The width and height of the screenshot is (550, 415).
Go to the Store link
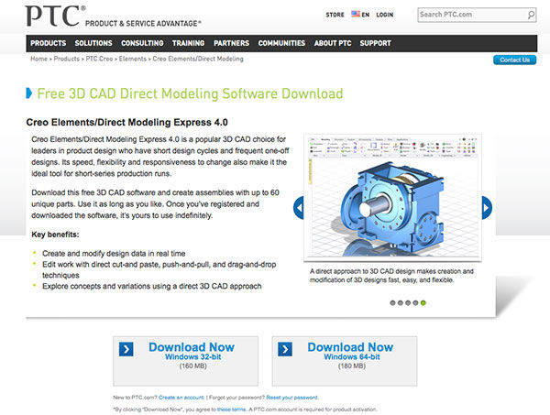point(335,15)
